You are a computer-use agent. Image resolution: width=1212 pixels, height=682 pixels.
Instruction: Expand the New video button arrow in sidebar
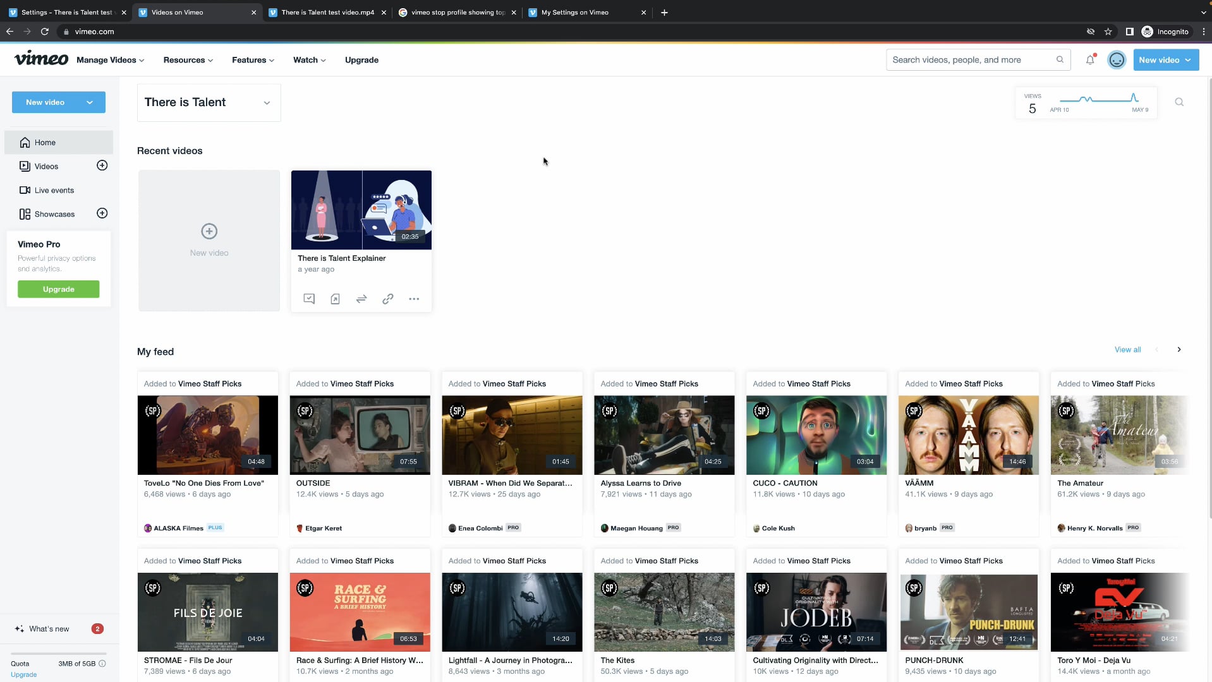tap(89, 102)
